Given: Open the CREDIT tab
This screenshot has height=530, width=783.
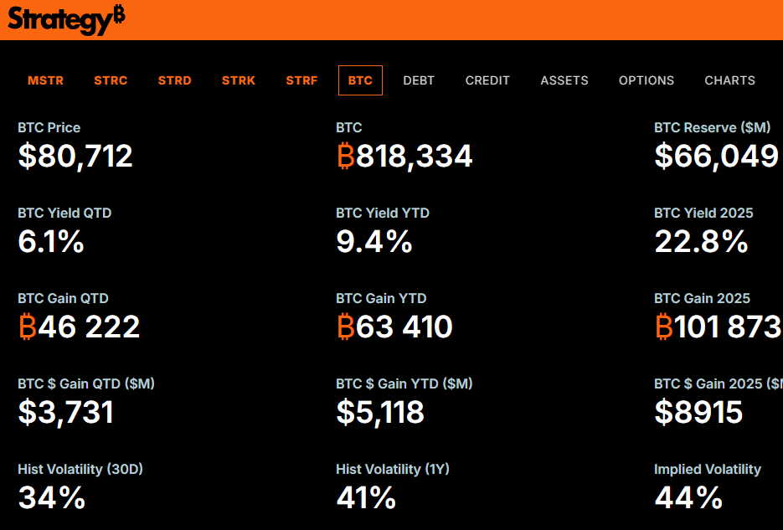Looking at the screenshot, I should pyautogui.click(x=487, y=80).
